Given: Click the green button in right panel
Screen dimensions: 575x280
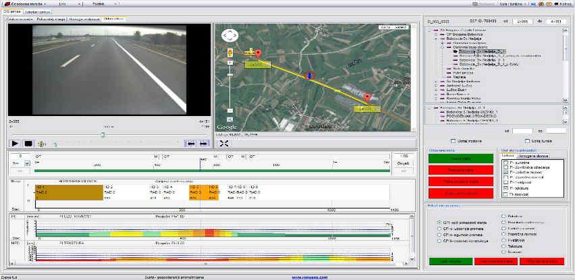Looking at the screenshot, I should click(451, 159).
